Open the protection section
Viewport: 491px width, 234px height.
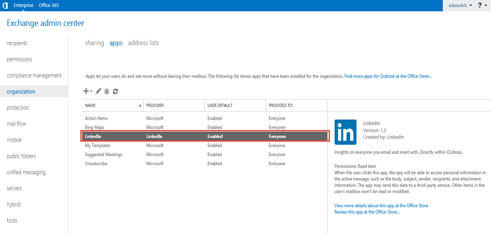pos(18,108)
